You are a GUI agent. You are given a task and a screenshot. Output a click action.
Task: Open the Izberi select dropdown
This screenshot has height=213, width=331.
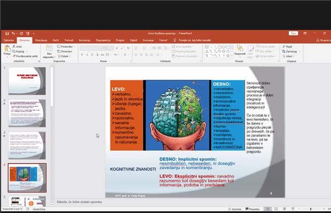click(289, 56)
